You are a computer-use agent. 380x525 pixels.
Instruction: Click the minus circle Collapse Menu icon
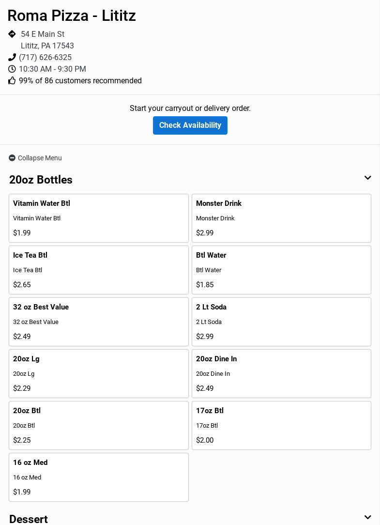point(12,158)
